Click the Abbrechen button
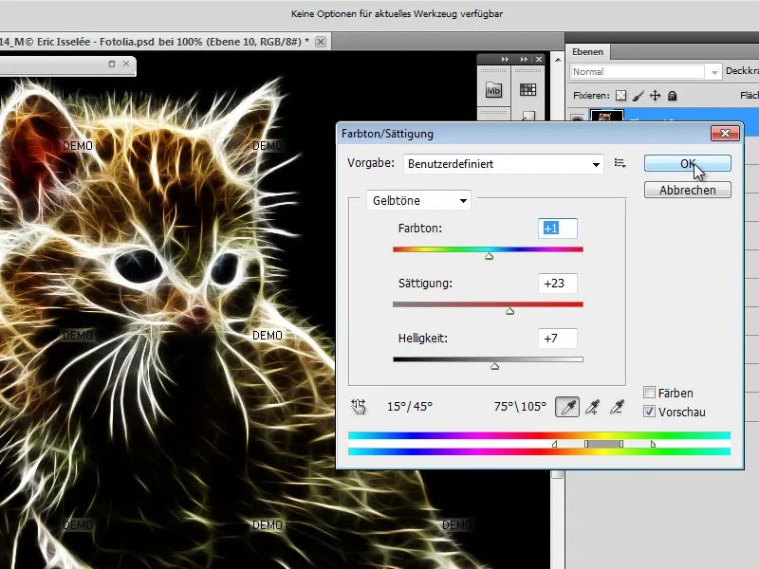 (687, 191)
